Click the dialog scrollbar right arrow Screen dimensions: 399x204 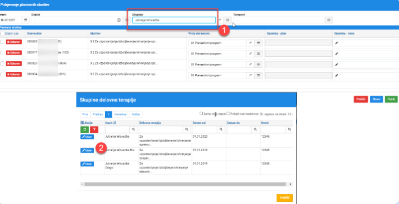click(x=291, y=184)
